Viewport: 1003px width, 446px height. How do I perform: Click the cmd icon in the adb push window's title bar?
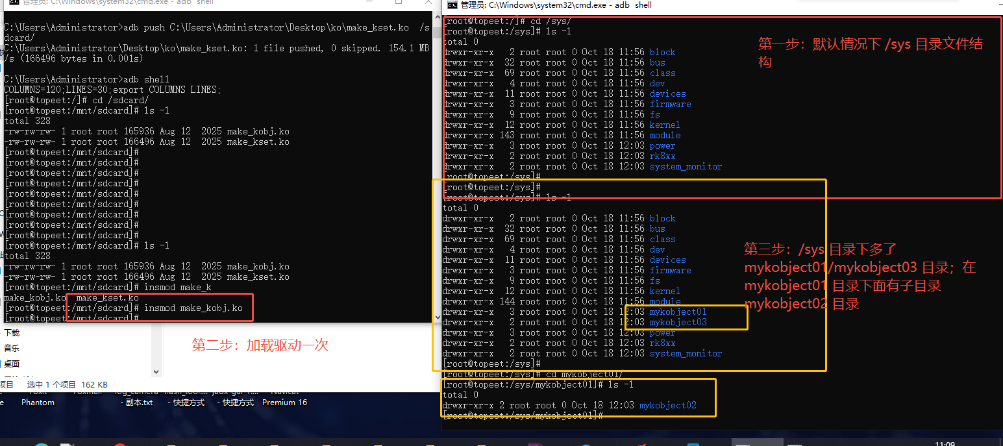14,3
